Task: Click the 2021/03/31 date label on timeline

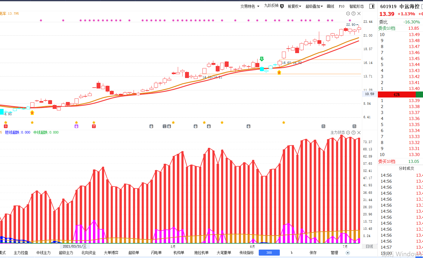Action: coord(74,246)
